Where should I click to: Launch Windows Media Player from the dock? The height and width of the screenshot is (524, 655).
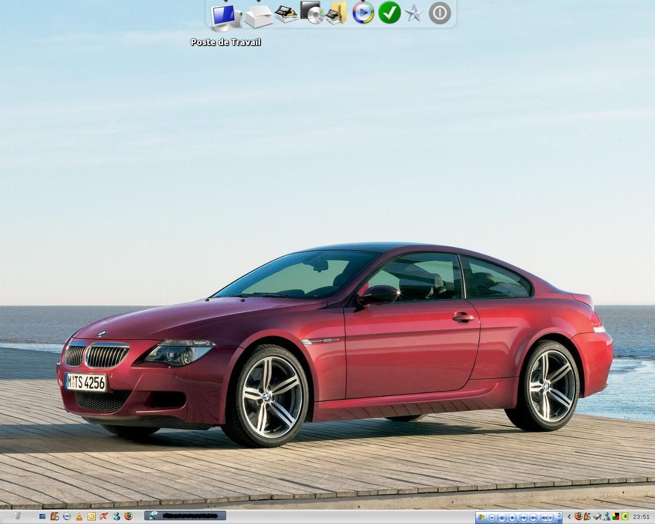tap(363, 13)
